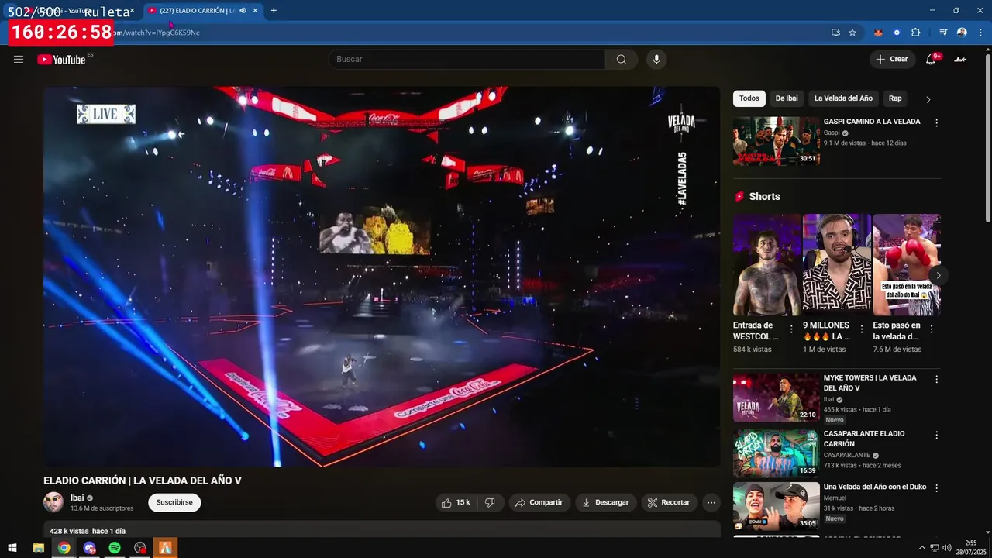This screenshot has width=992, height=558.
Task: Select the Rap filter chip
Action: (895, 98)
